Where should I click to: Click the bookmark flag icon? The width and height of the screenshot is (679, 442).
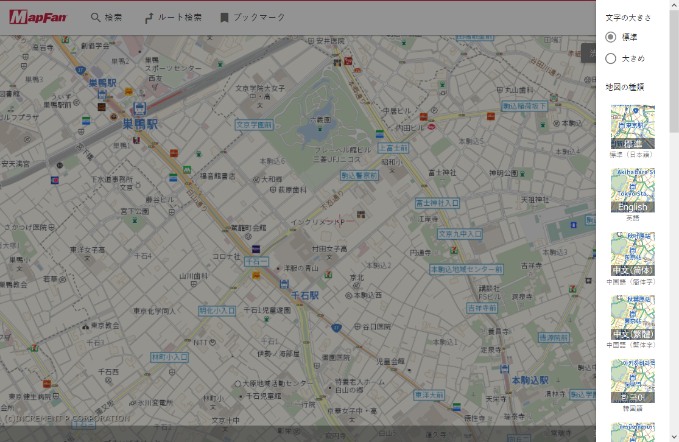click(224, 18)
